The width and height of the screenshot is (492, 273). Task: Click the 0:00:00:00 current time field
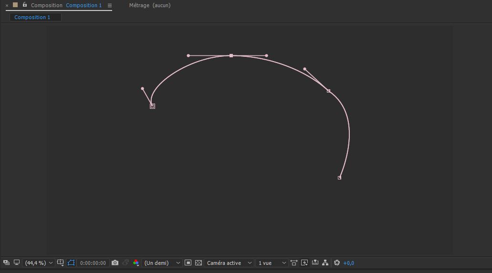(93, 263)
